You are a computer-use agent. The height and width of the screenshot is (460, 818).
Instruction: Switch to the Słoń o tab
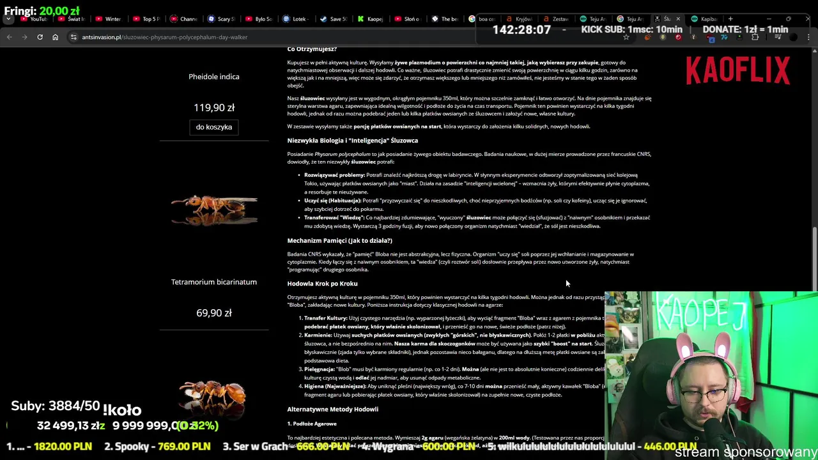tap(407, 19)
